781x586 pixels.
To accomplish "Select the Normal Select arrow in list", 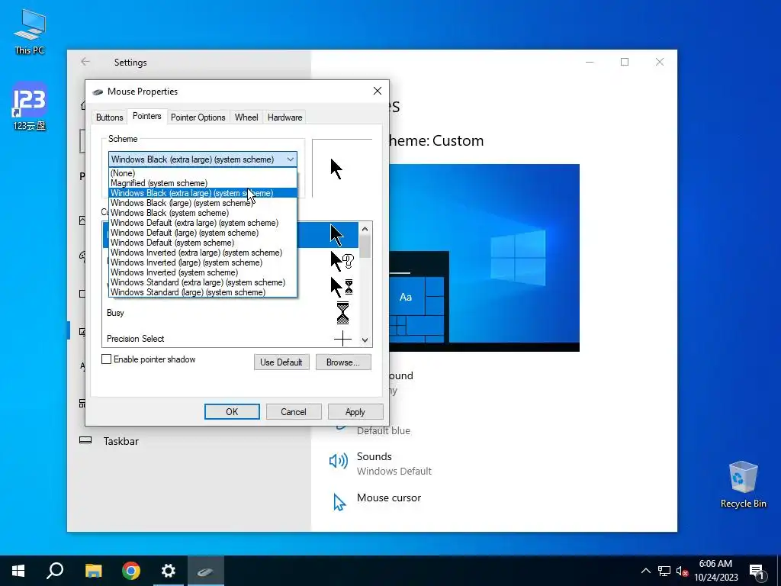I will pos(336,235).
